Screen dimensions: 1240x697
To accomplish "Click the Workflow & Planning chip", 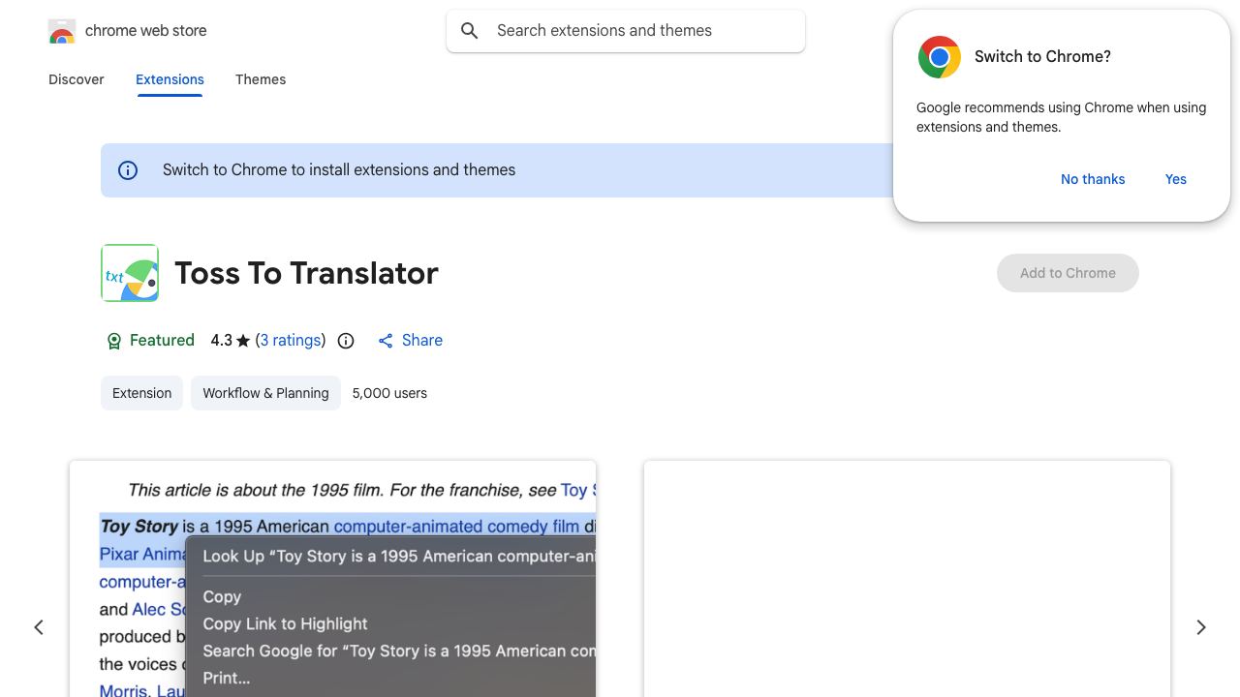I will (265, 393).
